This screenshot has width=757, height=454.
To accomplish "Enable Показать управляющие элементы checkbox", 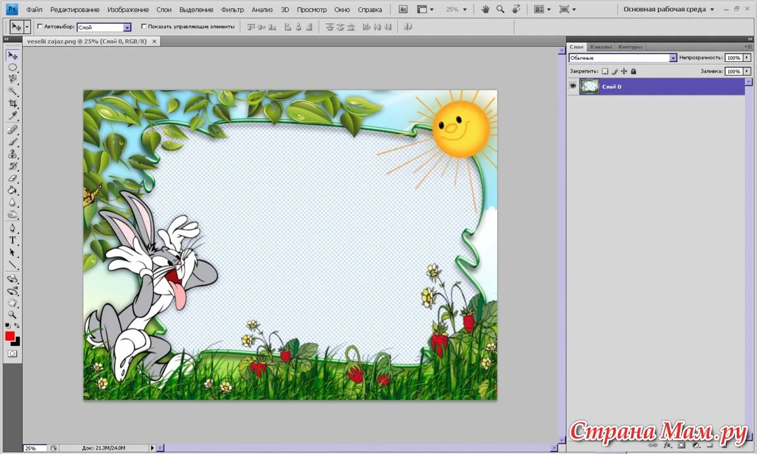I will tap(144, 27).
